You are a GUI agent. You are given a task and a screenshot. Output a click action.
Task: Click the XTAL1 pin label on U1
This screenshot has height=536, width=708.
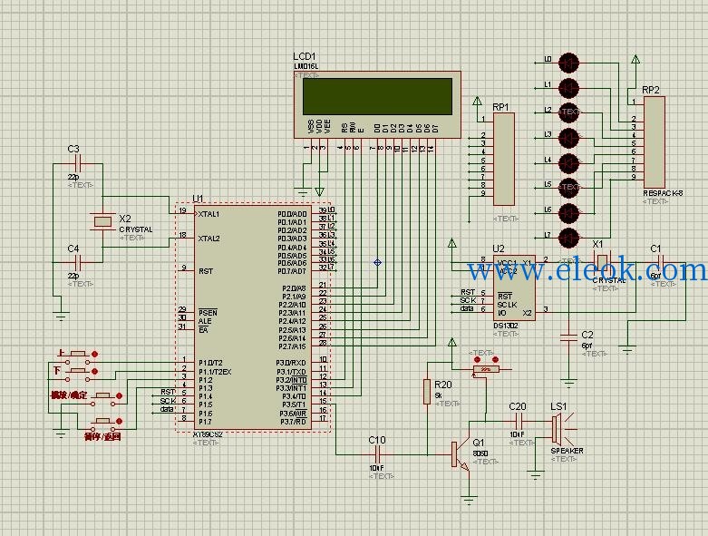tap(209, 214)
